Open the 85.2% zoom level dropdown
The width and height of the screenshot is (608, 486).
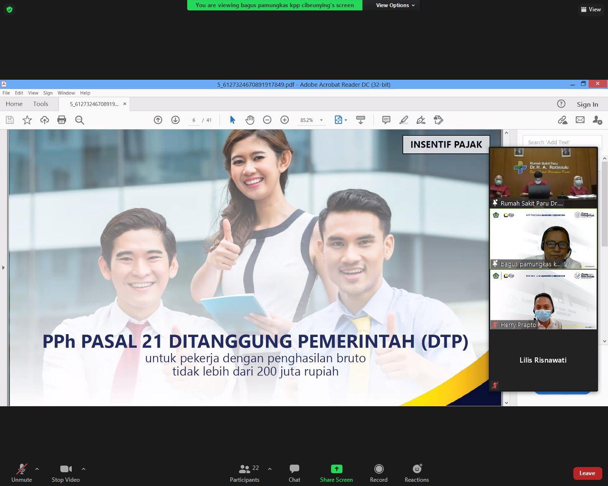[x=321, y=120]
